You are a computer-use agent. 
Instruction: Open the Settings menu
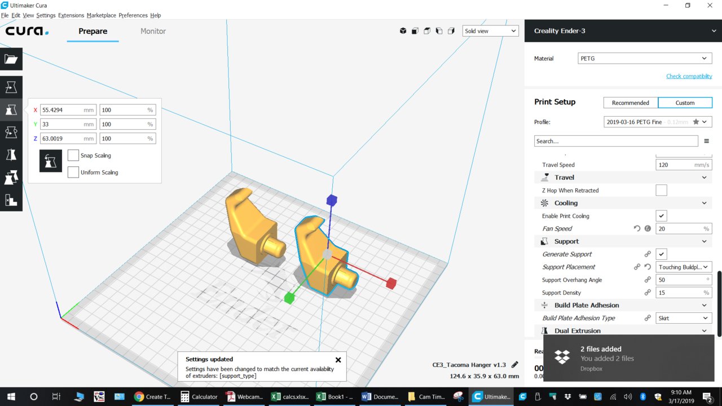[x=46, y=15]
